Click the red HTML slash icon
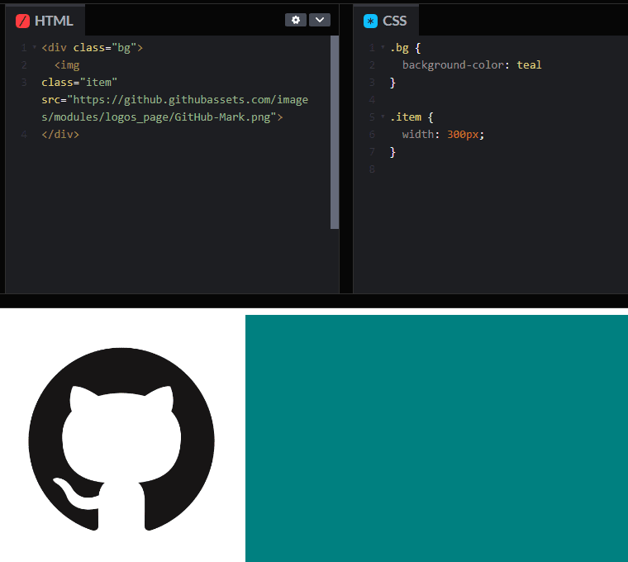Image resolution: width=628 pixels, height=562 pixels. (x=22, y=21)
